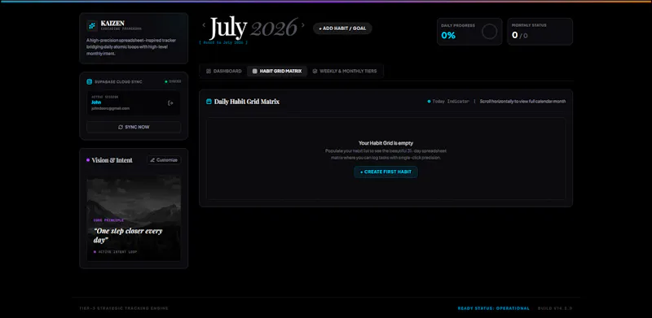Click the Customize button in Vision & Intent
The width and height of the screenshot is (652, 318).
164,160
